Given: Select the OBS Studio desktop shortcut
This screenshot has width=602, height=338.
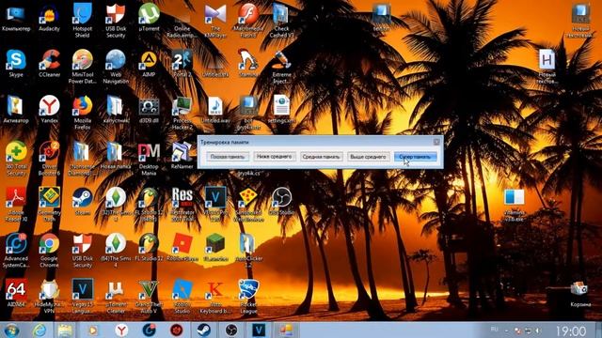Looking at the screenshot, I should click(x=281, y=202).
